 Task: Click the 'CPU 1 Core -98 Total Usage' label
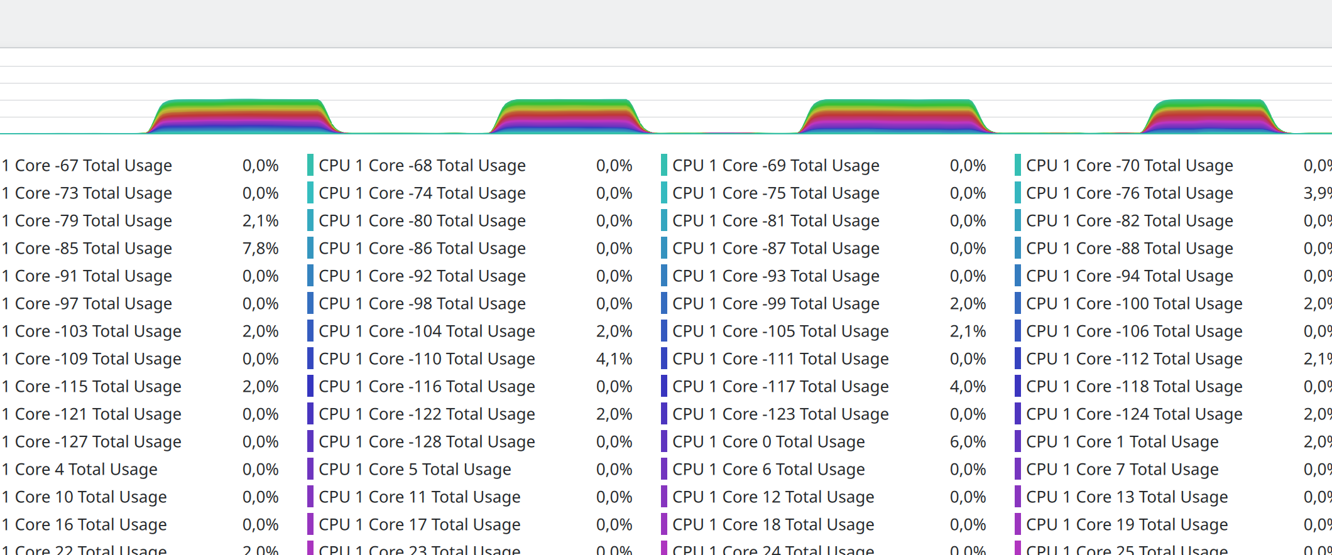[x=422, y=304]
